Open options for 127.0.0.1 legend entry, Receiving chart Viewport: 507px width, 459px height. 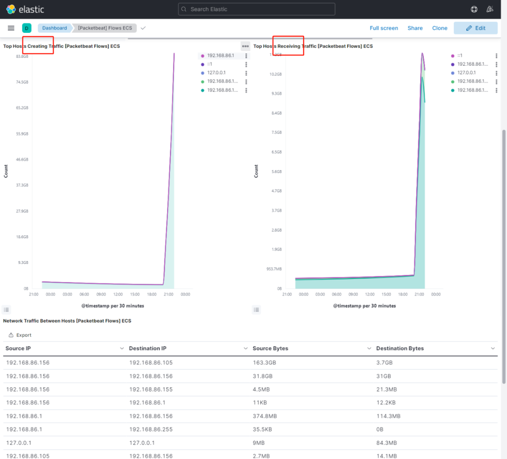496,73
